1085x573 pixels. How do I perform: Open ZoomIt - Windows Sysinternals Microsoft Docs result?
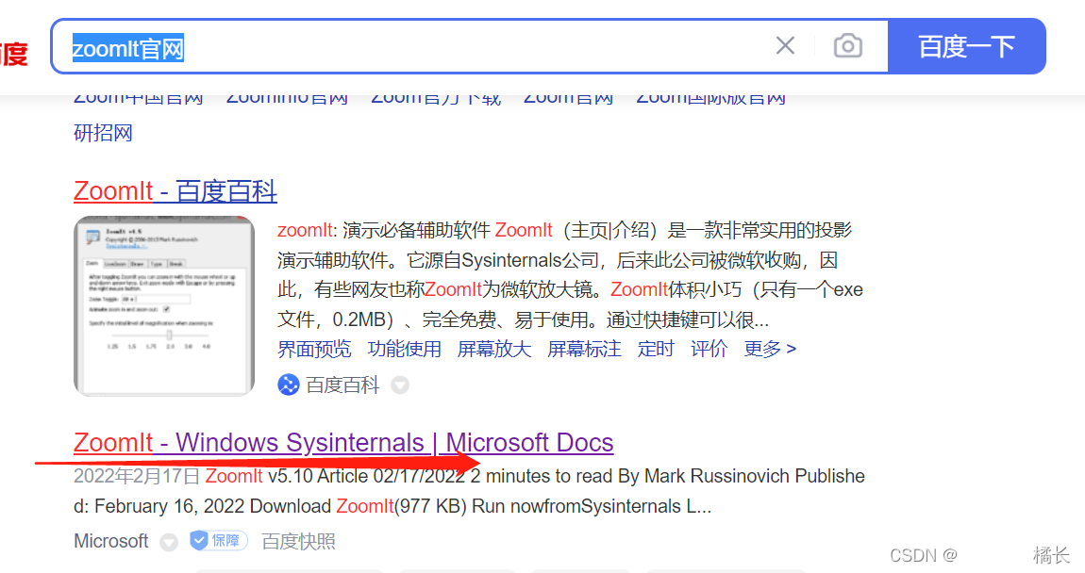(x=343, y=442)
